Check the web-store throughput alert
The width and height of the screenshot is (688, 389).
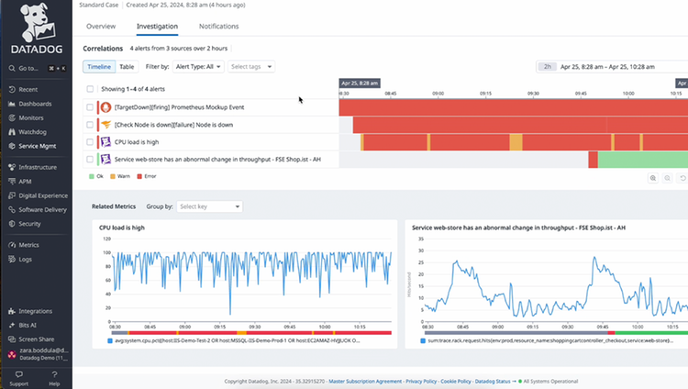(x=90, y=159)
